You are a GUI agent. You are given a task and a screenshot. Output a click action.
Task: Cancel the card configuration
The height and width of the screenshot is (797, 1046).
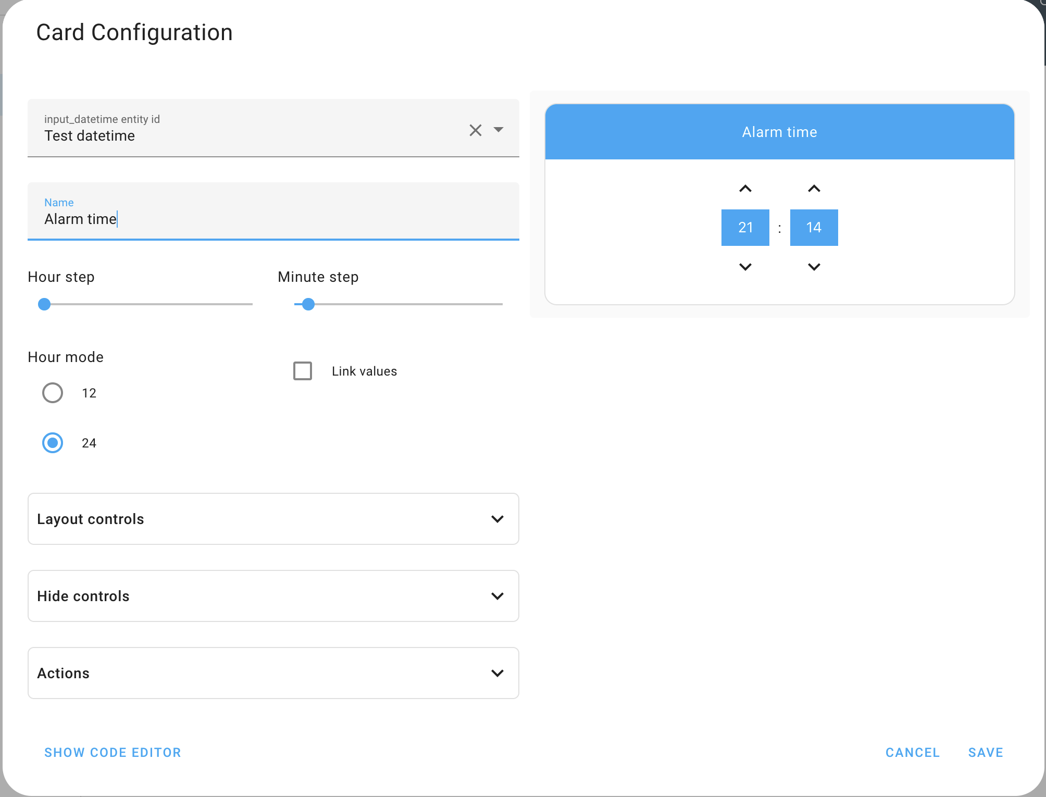pos(912,752)
